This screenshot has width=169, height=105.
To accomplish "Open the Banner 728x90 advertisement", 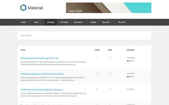I will 109,8.
